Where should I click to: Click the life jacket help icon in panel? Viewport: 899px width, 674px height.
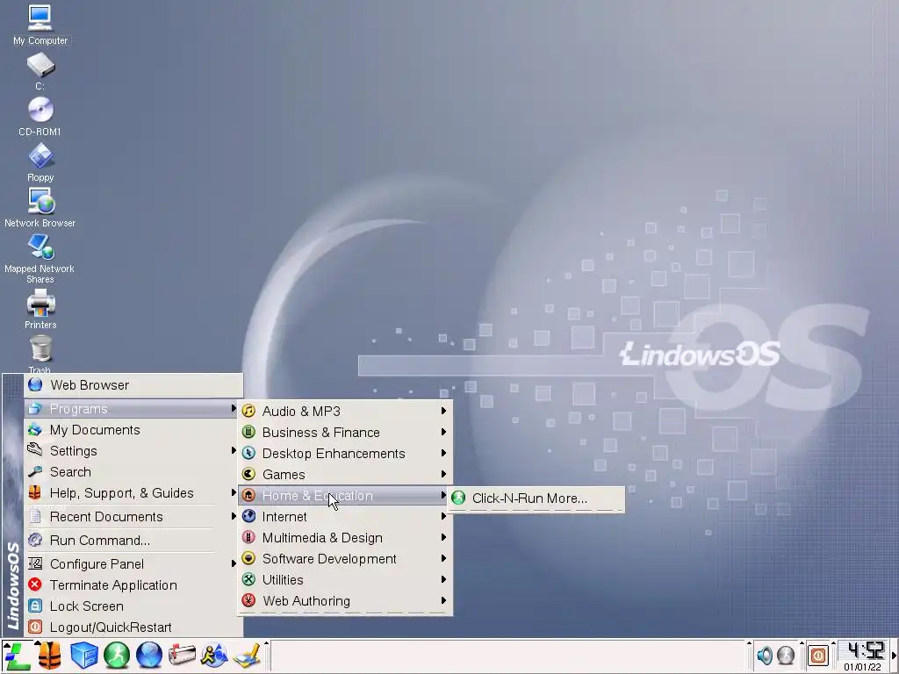tap(50, 655)
